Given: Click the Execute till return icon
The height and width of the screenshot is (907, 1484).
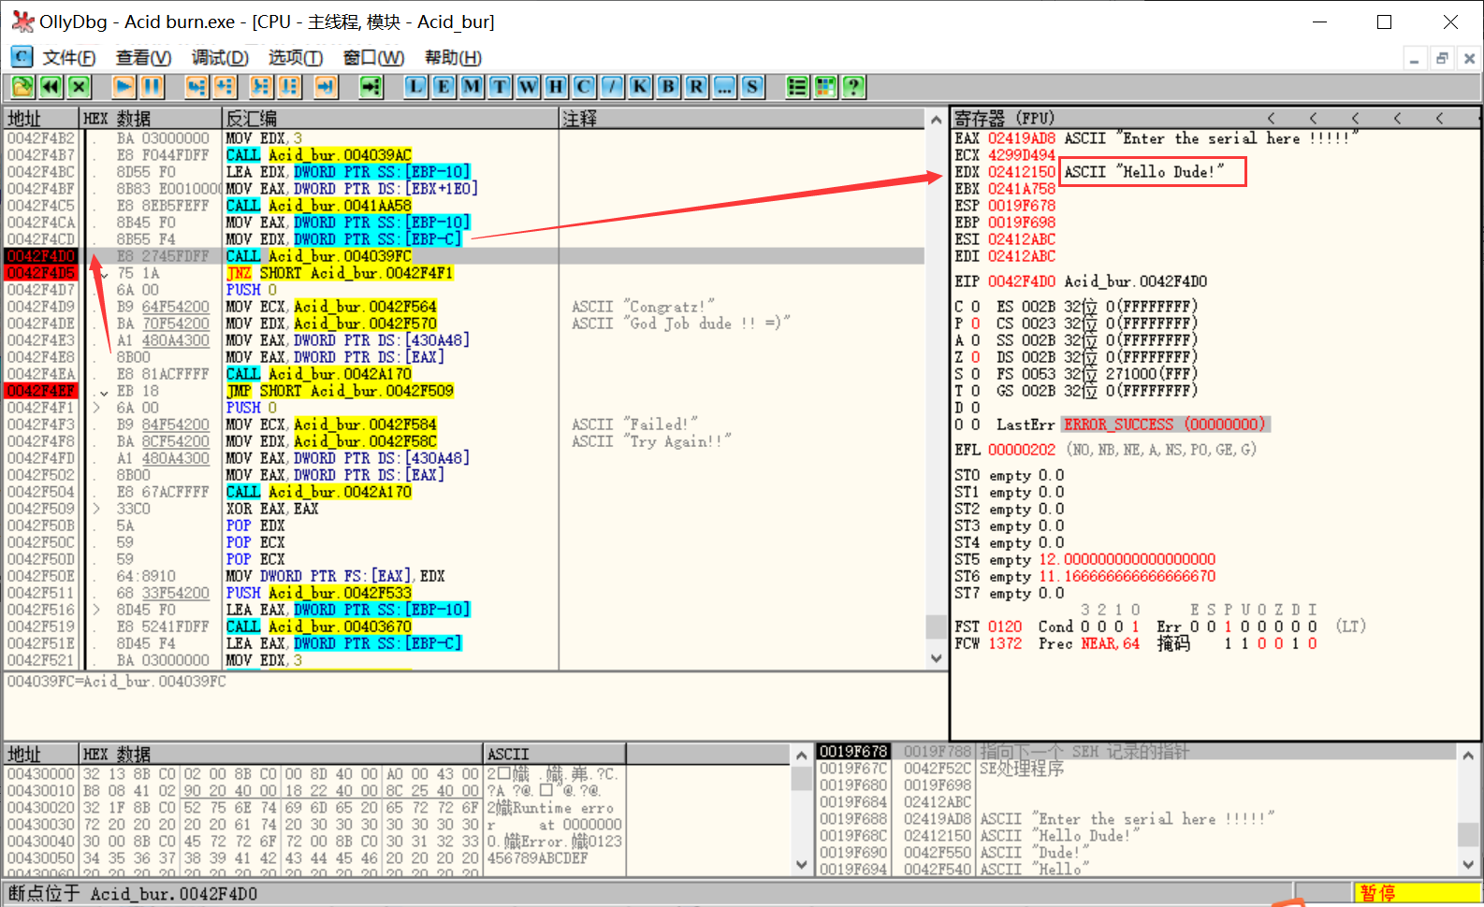Looking at the screenshot, I should coord(326,87).
